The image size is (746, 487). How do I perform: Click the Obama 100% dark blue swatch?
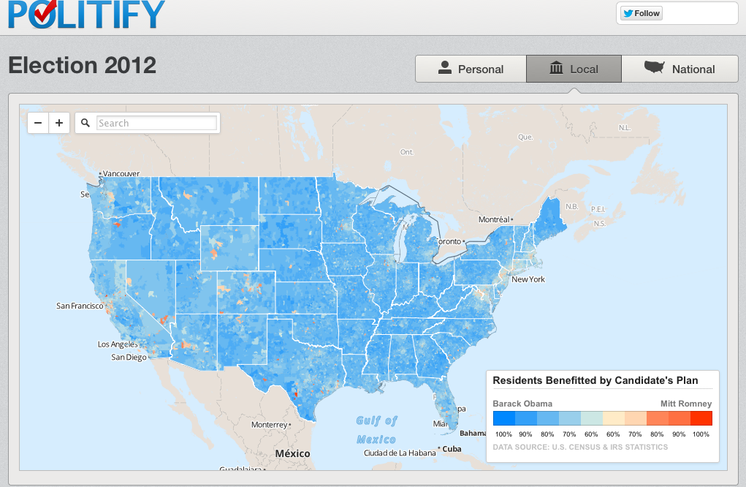(504, 418)
